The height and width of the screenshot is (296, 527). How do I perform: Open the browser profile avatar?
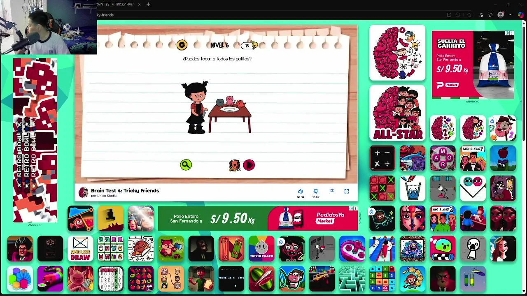[x=501, y=15]
